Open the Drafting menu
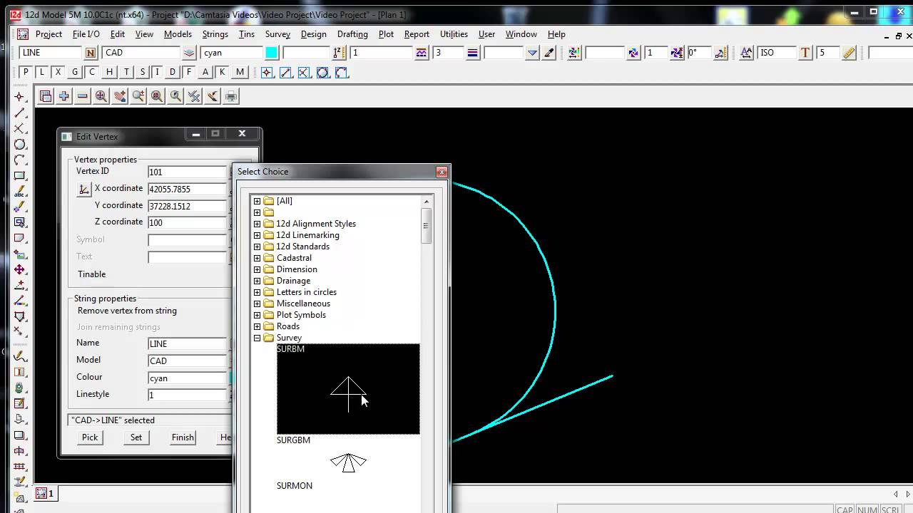 pyautogui.click(x=352, y=34)
